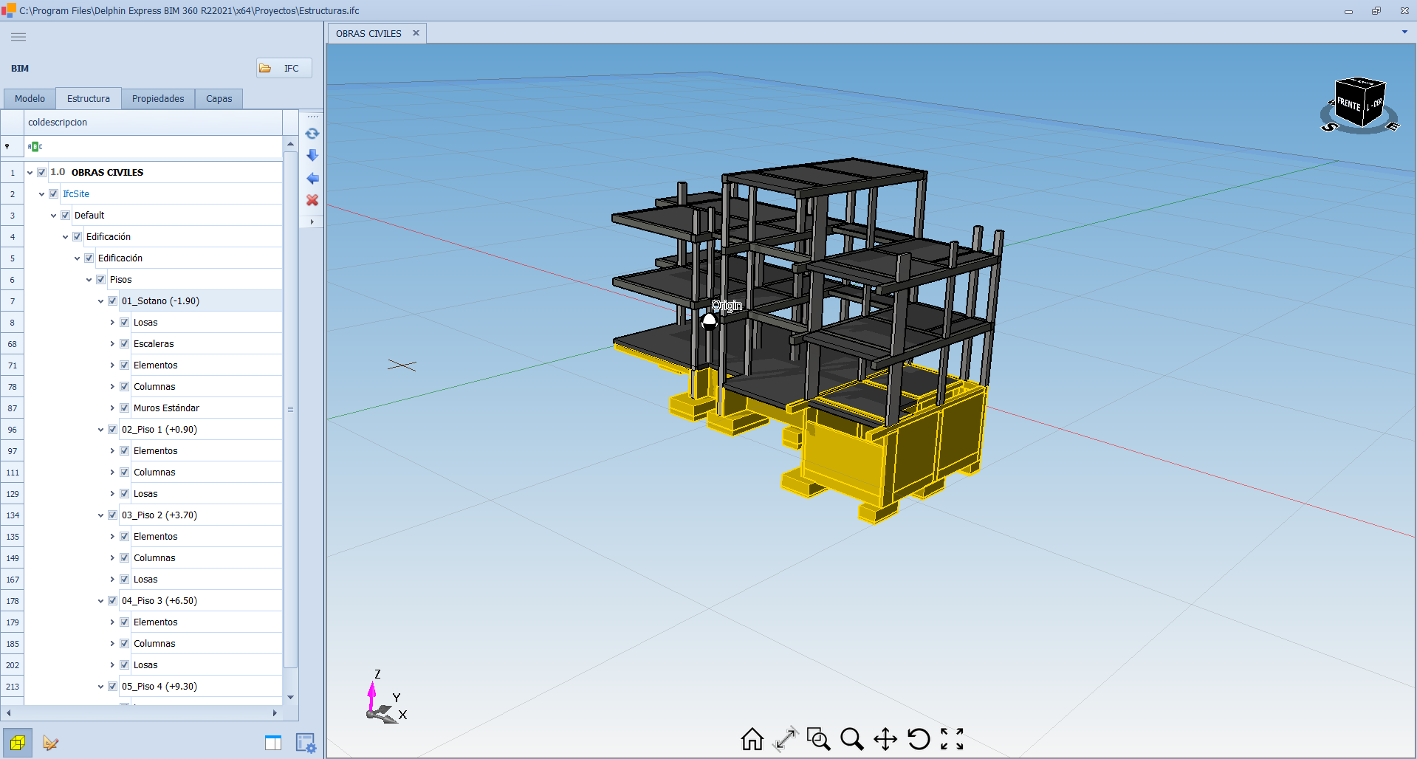
Task: Click the IfcSite link in tree
Action: pyautogui.click(x=76, y=194)
